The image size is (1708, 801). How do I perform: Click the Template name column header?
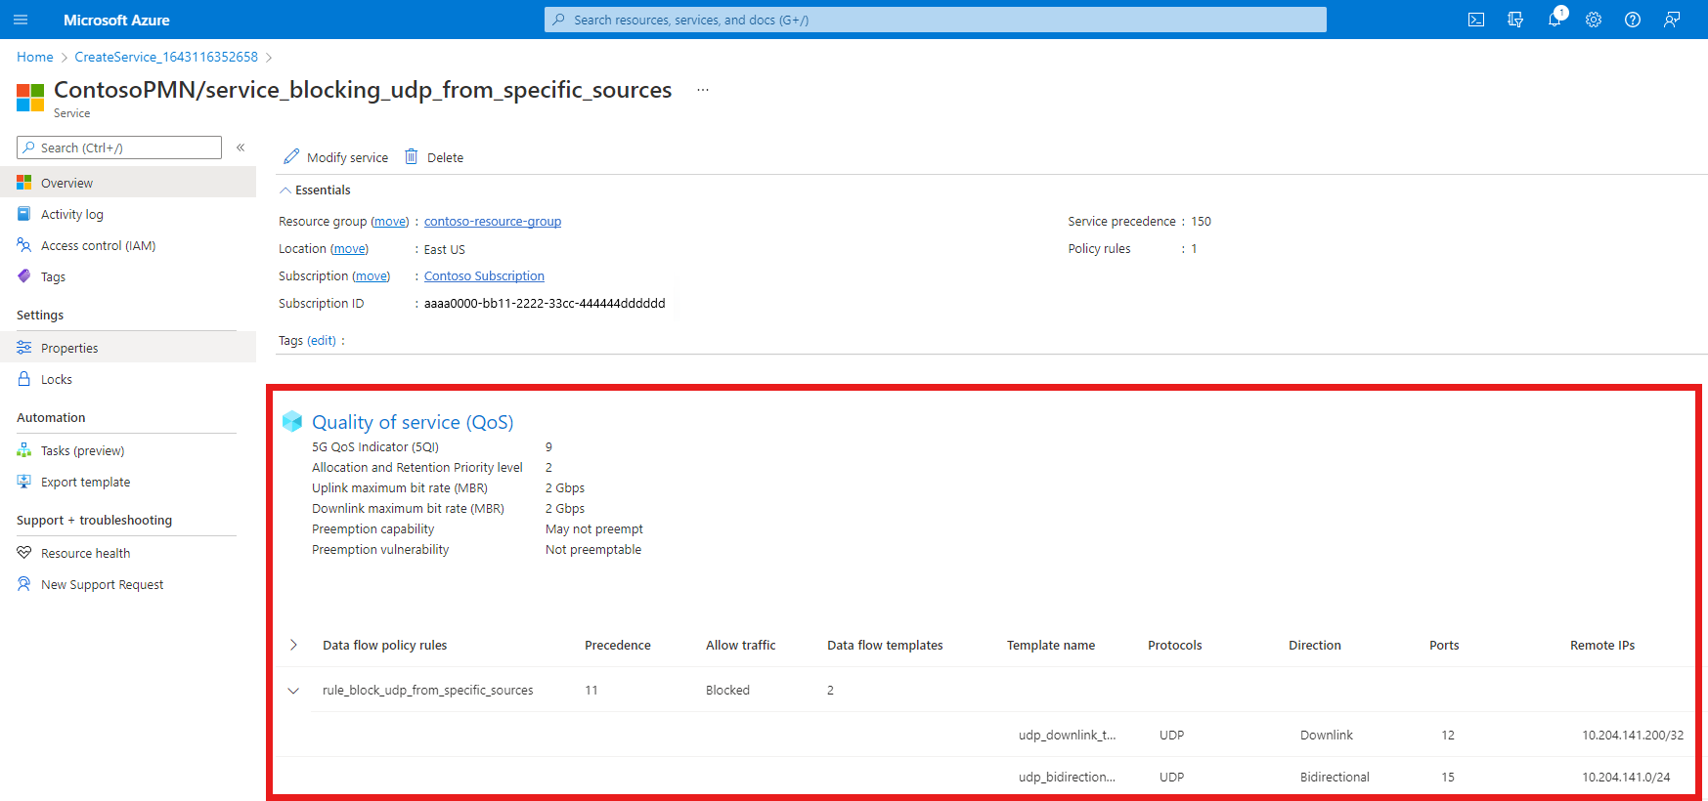1051,646
